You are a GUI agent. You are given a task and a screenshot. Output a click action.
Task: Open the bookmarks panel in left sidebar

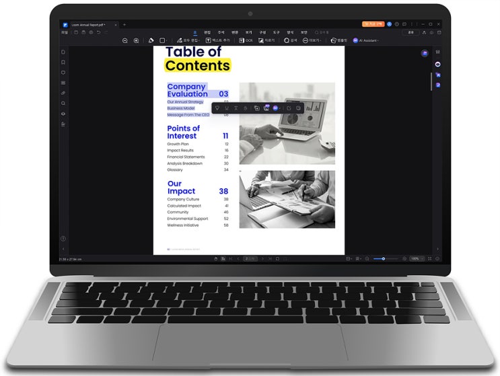pyautogui.click(x=63, y=62)
